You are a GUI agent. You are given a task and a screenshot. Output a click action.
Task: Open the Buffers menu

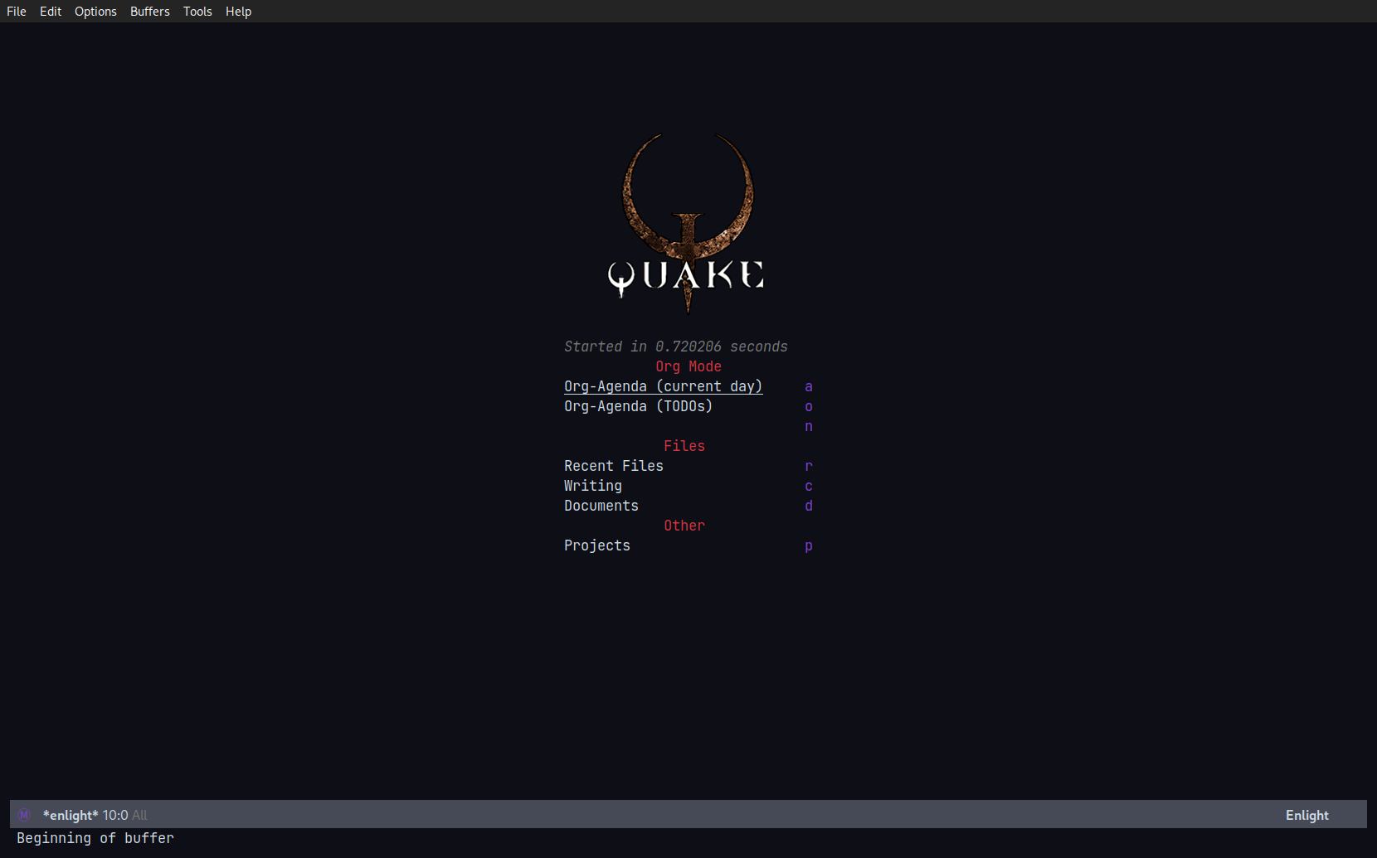(149, 12)
